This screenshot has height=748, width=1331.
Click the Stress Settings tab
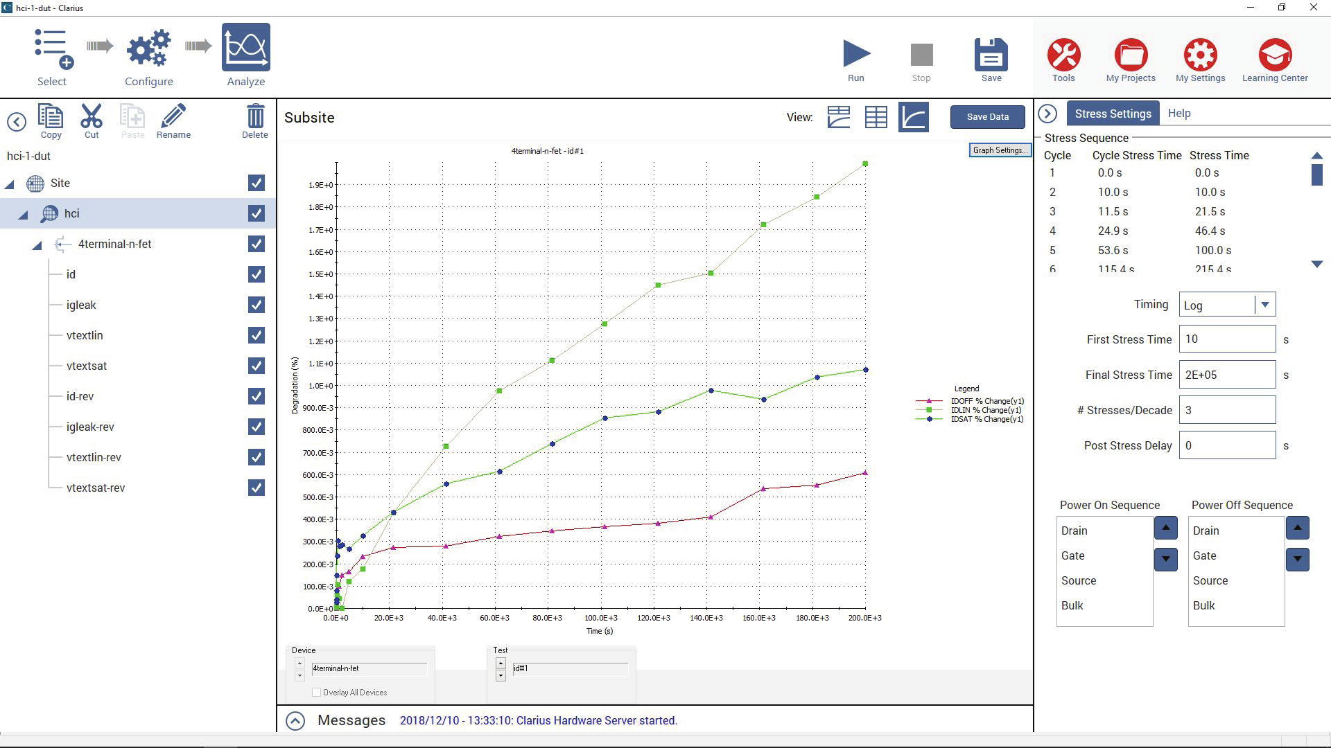(x=1113, y=114)
